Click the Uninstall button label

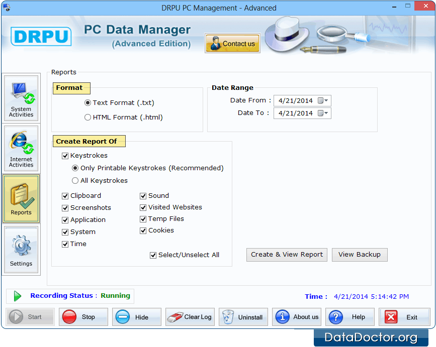250,317
